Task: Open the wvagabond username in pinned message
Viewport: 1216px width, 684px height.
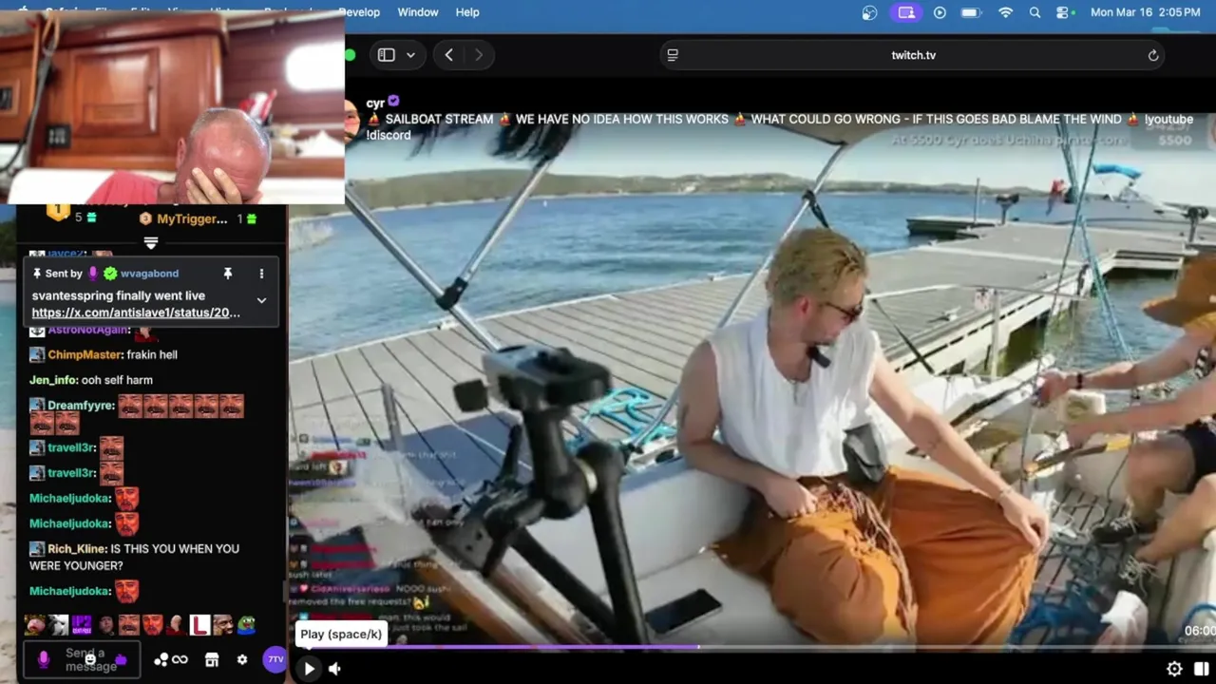Action: click(150, 274)
